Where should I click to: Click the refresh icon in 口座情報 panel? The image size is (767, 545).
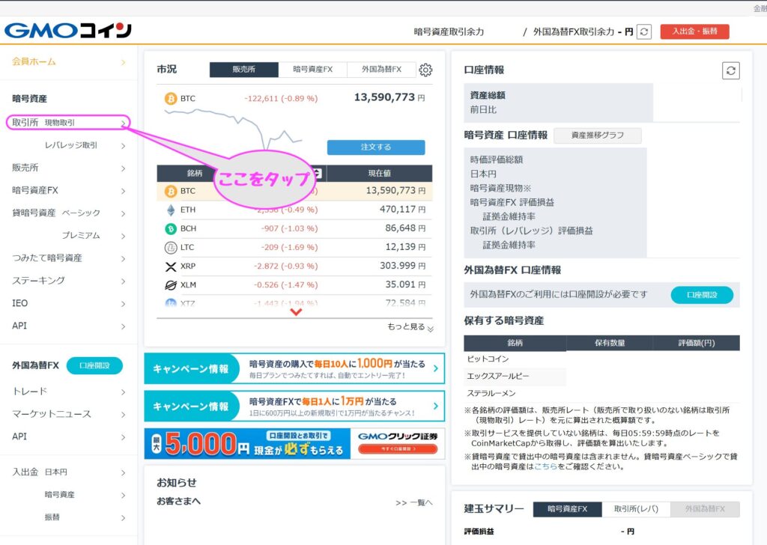click(731, 70)
